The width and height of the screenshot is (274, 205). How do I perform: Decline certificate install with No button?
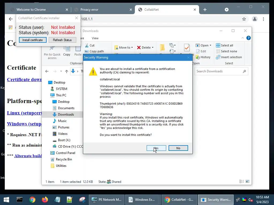tap(178, 148)
